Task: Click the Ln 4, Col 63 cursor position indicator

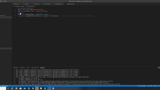Action: coord(149,86)
